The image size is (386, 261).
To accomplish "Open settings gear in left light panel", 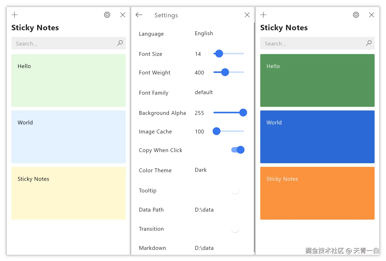I will [x=107, y=15].
